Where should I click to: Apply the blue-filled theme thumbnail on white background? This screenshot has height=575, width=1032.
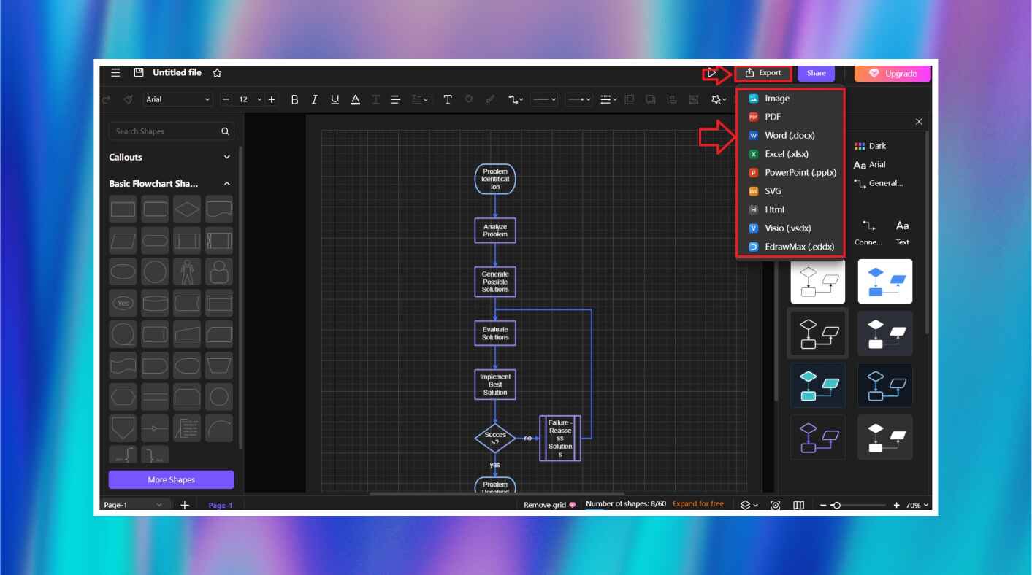(885, 281)
